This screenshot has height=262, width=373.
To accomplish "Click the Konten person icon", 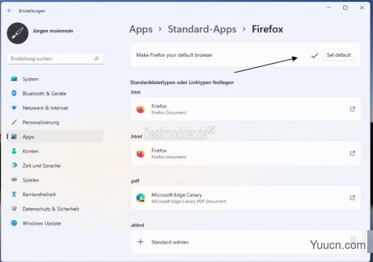I will coord(14,151).
